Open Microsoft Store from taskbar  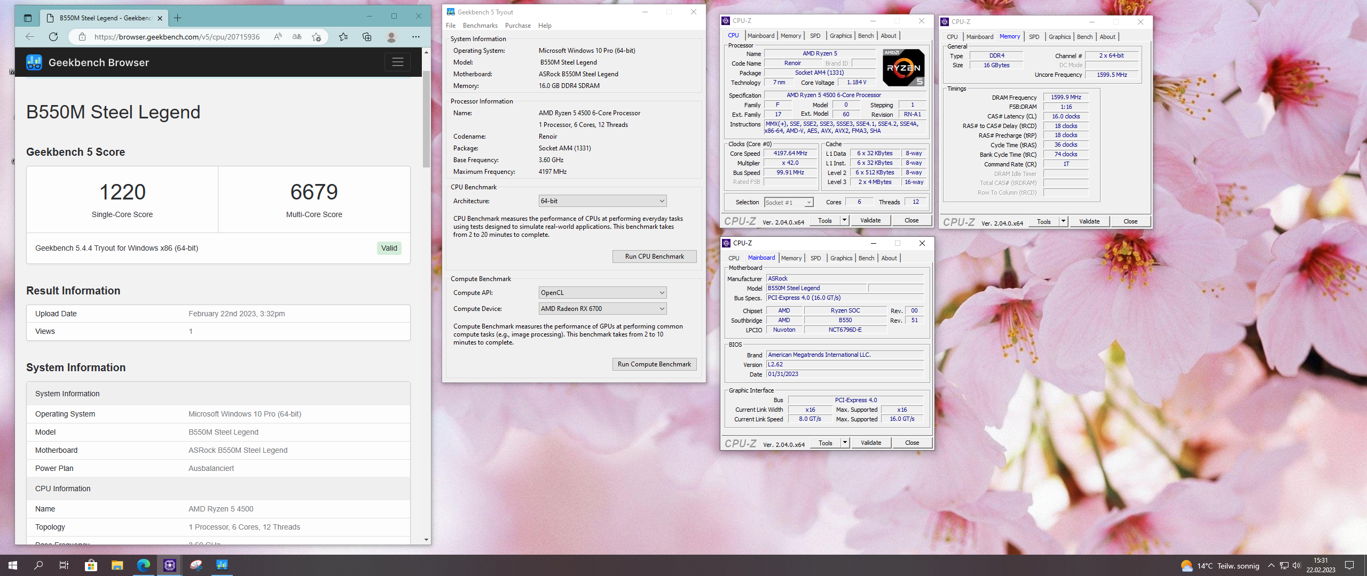point(91,565)
